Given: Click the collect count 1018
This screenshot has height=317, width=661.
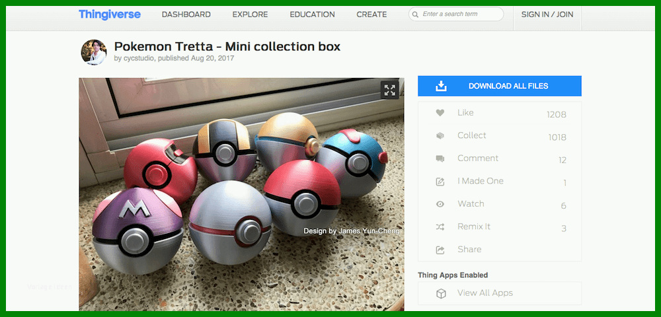Looking at the screenshot, I should click(557, 137).
